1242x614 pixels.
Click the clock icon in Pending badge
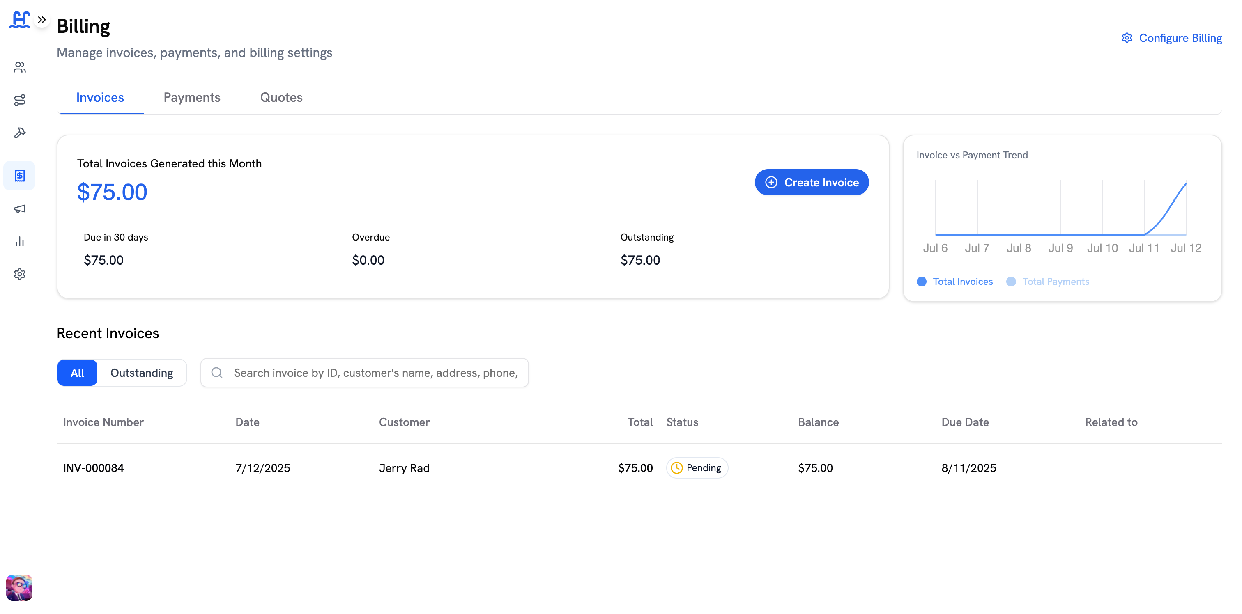[x=677, y=468]
